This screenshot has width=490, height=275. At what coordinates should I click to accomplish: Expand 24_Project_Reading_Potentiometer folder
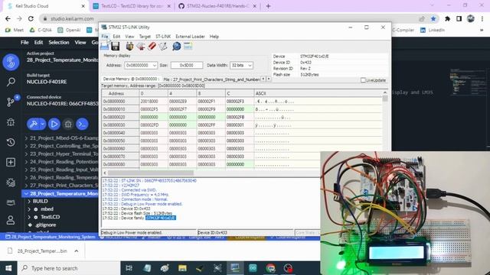point(26,161)
